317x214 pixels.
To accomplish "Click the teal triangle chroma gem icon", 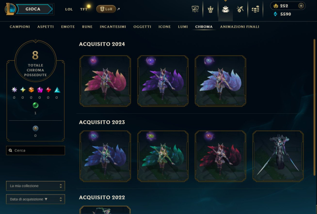I will coord(57,90).
